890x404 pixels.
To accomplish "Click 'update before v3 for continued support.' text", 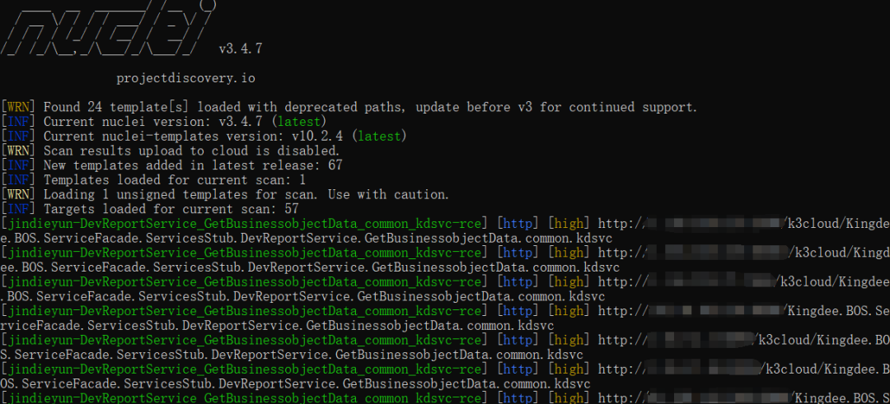I will tap(557, 107).
